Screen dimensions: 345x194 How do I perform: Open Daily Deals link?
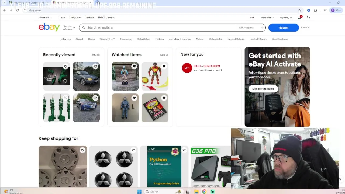click(x=75, y=18)
